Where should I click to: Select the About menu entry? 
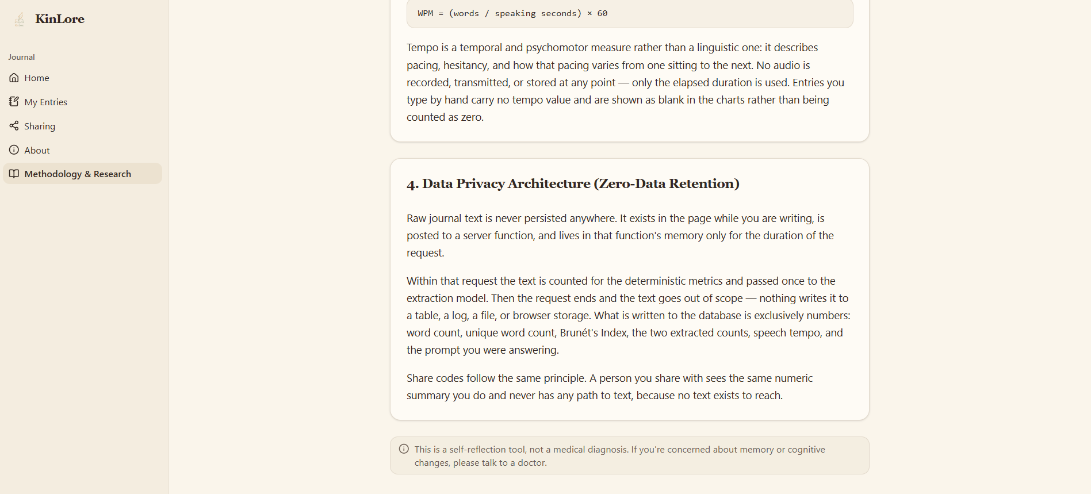click(82, 150)
